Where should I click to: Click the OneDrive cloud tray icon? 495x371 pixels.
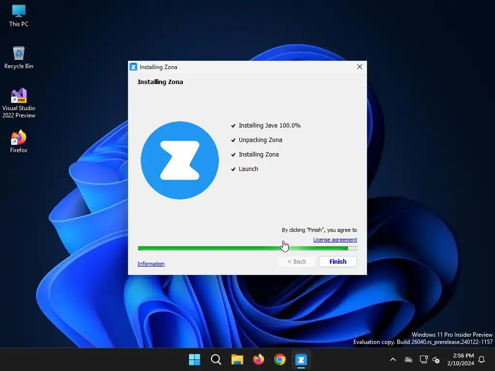(x=408, y=359)
